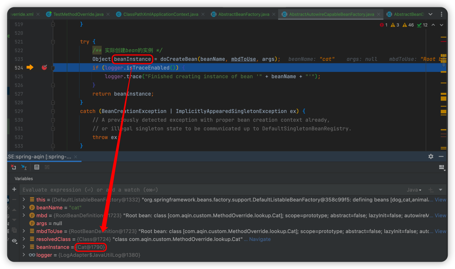Open the Evaluate Expression calculator icon
The height and width of the screenshot is (269, 455).
click(x=37, y=167)
